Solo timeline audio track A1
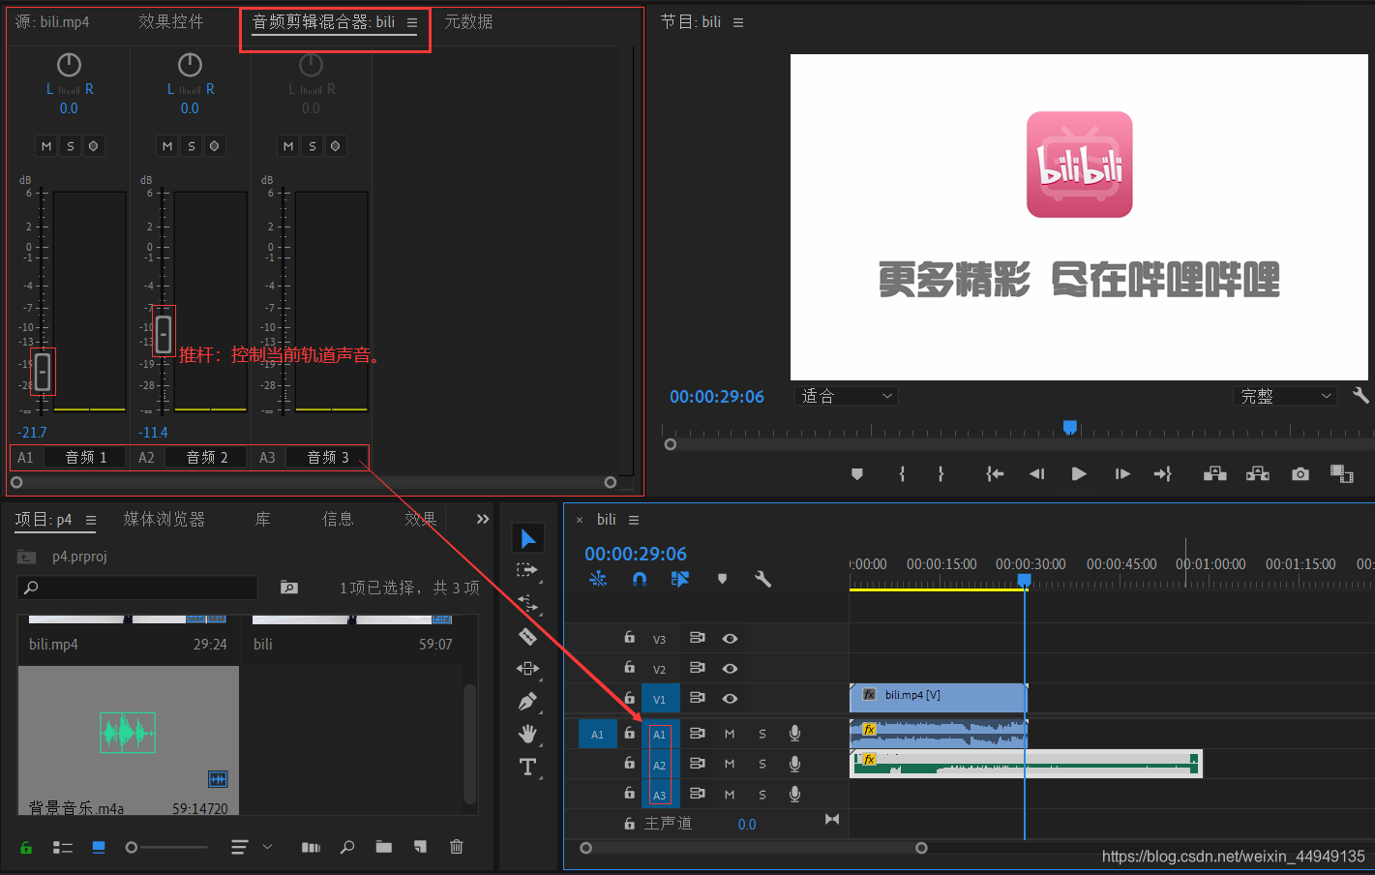Viewport: 1375px width, 875px height. 762,734
